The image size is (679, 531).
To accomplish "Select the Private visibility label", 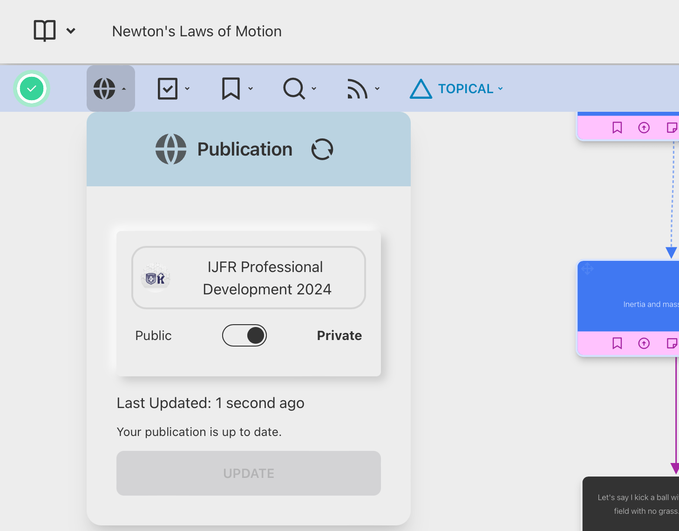I will point(339,335).
